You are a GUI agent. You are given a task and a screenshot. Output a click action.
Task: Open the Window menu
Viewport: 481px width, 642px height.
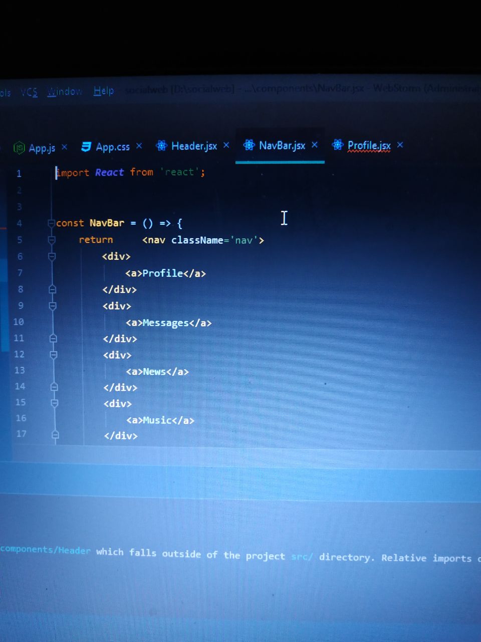[65, 91]
